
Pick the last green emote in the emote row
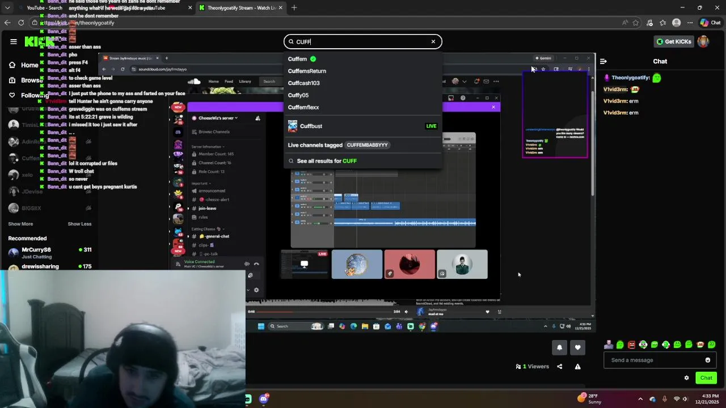point(712,345)
